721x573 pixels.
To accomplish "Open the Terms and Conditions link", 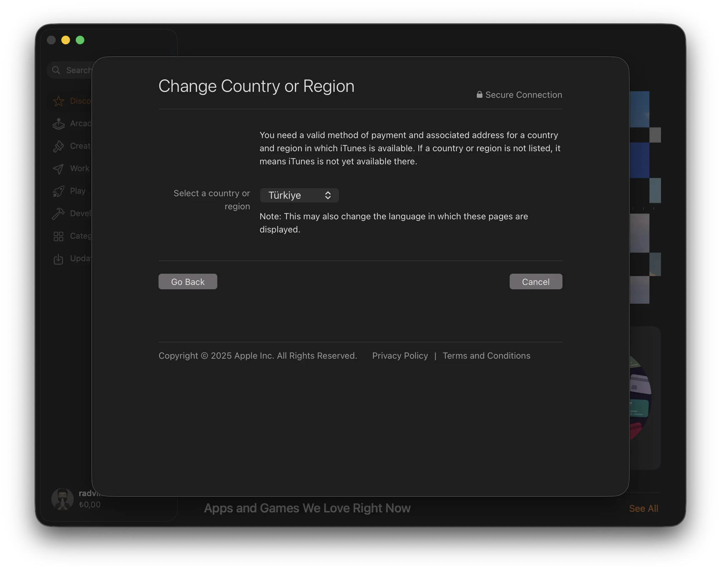I will pos(486,356).
